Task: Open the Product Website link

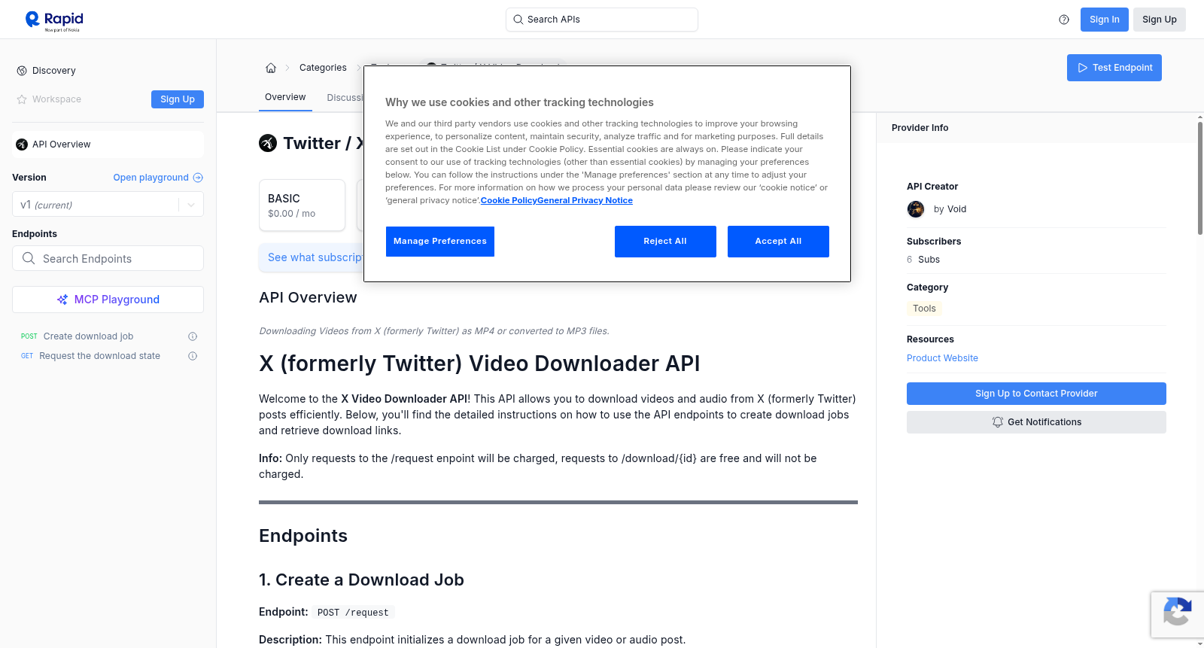Action: point(942,358)
